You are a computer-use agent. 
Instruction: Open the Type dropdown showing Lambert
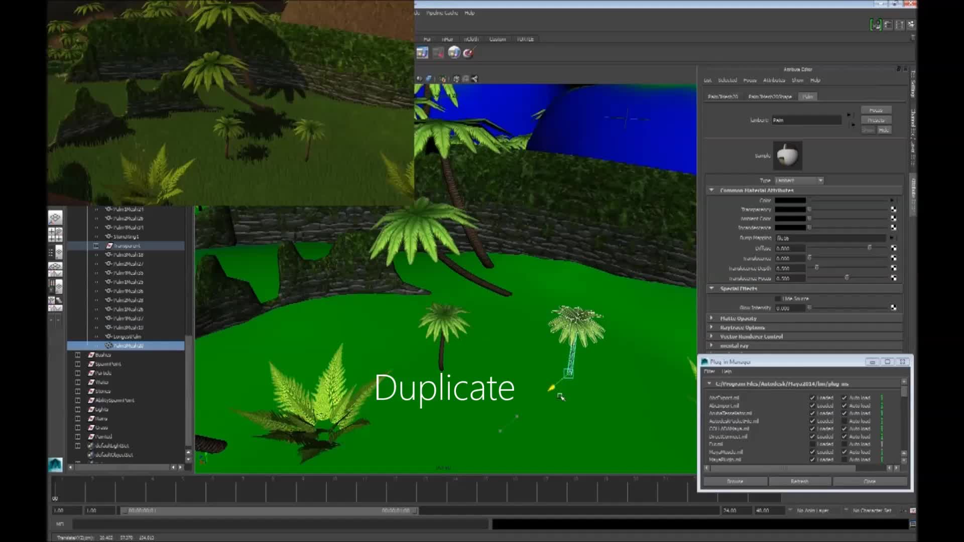pyautogui.click(x=799, y=180)
